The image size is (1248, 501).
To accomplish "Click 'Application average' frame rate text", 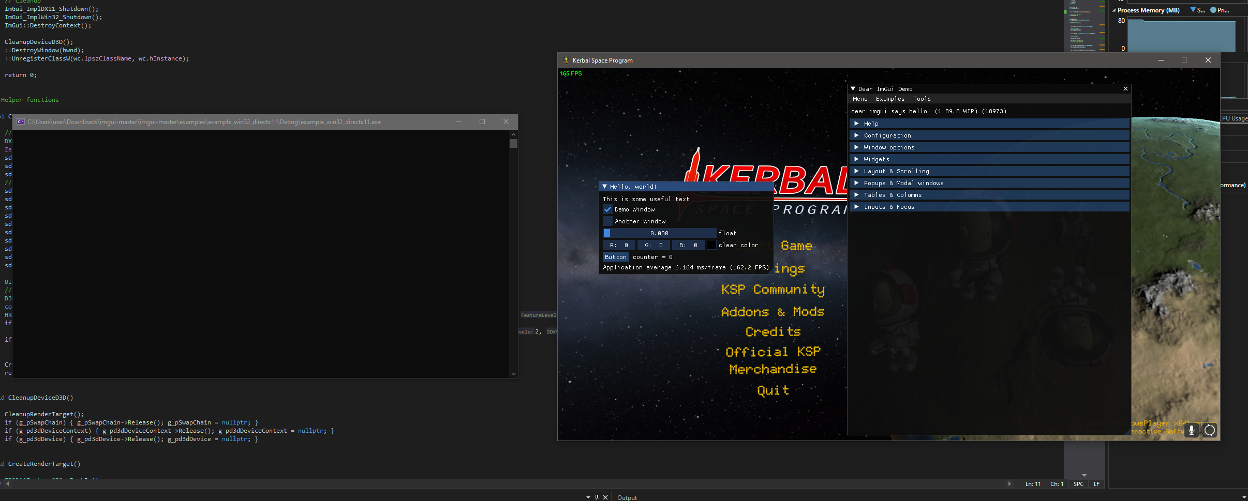I will click(686, 268).
